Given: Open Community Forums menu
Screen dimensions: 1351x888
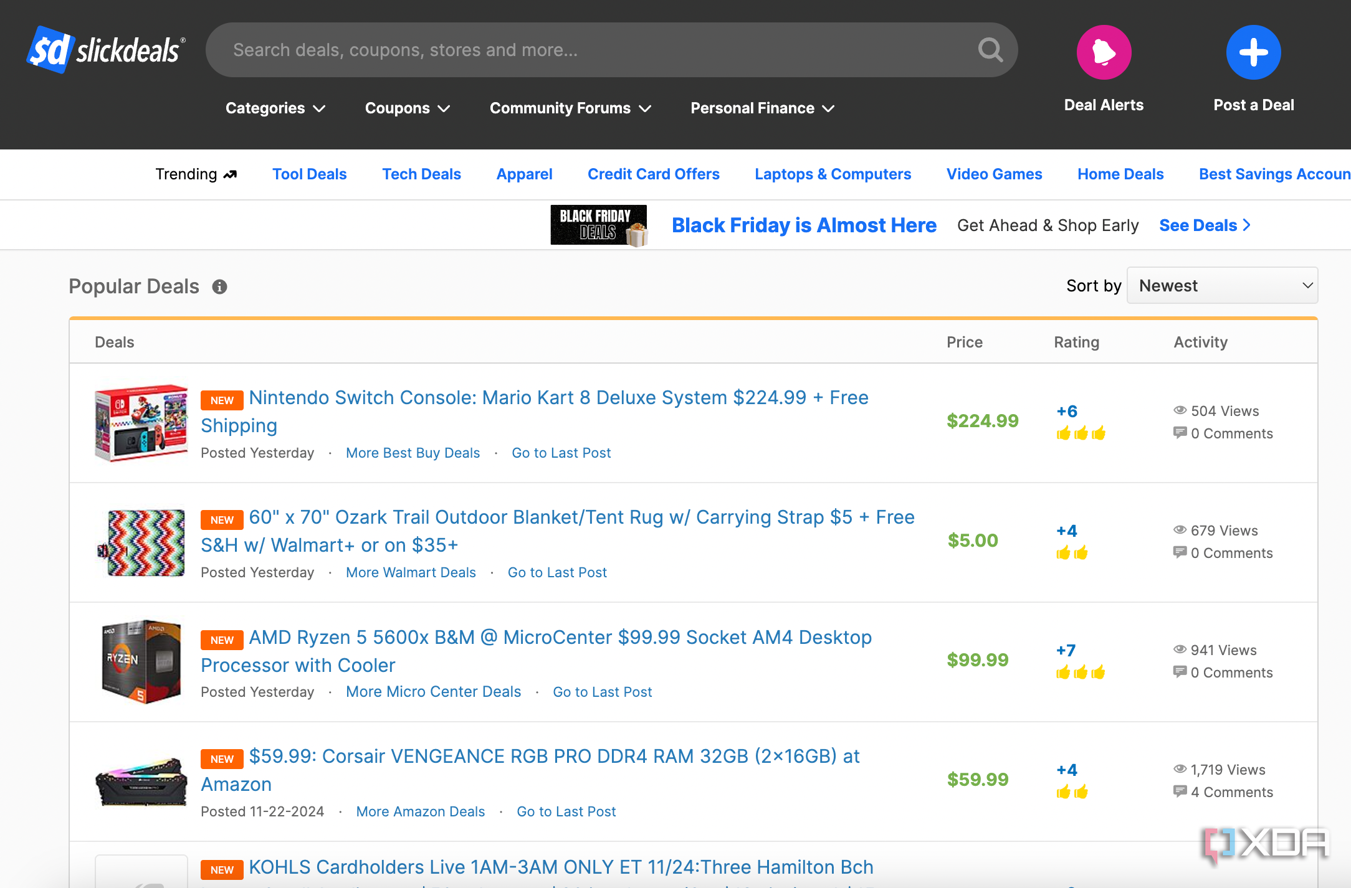Looking at the screenshot, I should (570, 108).
